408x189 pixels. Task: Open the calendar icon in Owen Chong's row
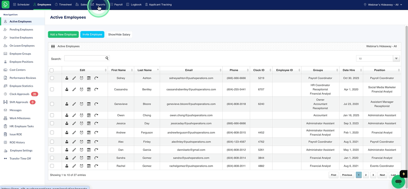click(89, 115)
